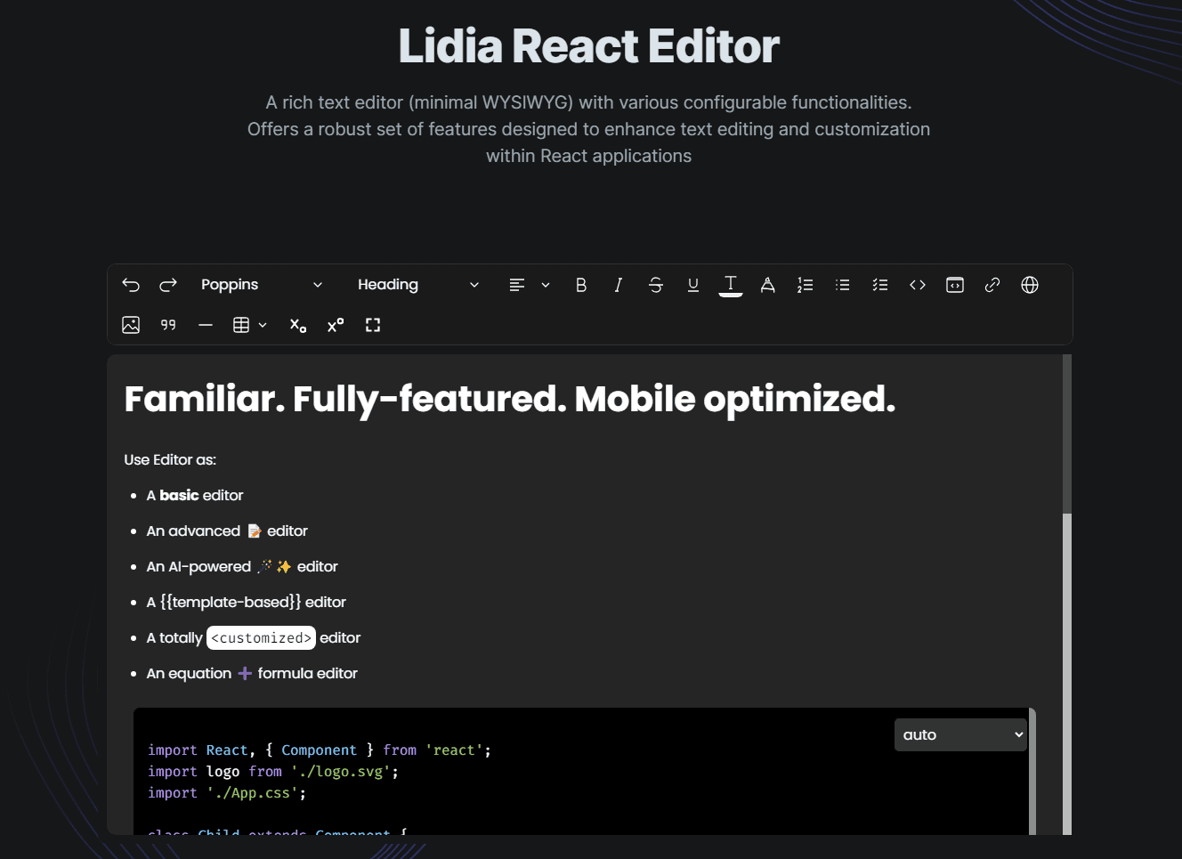1182x859 pixels.
Task: Toggle underline formatting
Action: 693,285
